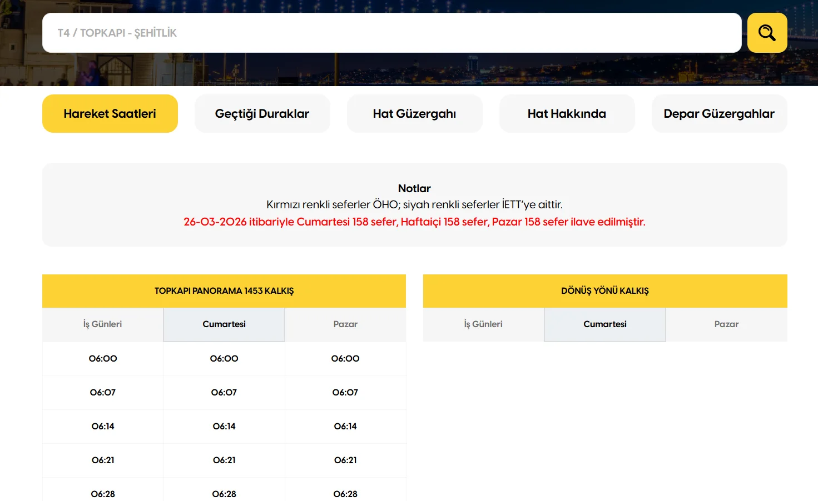Click the T4 Topkapı-Şehitlik search field
This screenshot has width=818, height=501.
pyautogui.click(x=391, y=33)
